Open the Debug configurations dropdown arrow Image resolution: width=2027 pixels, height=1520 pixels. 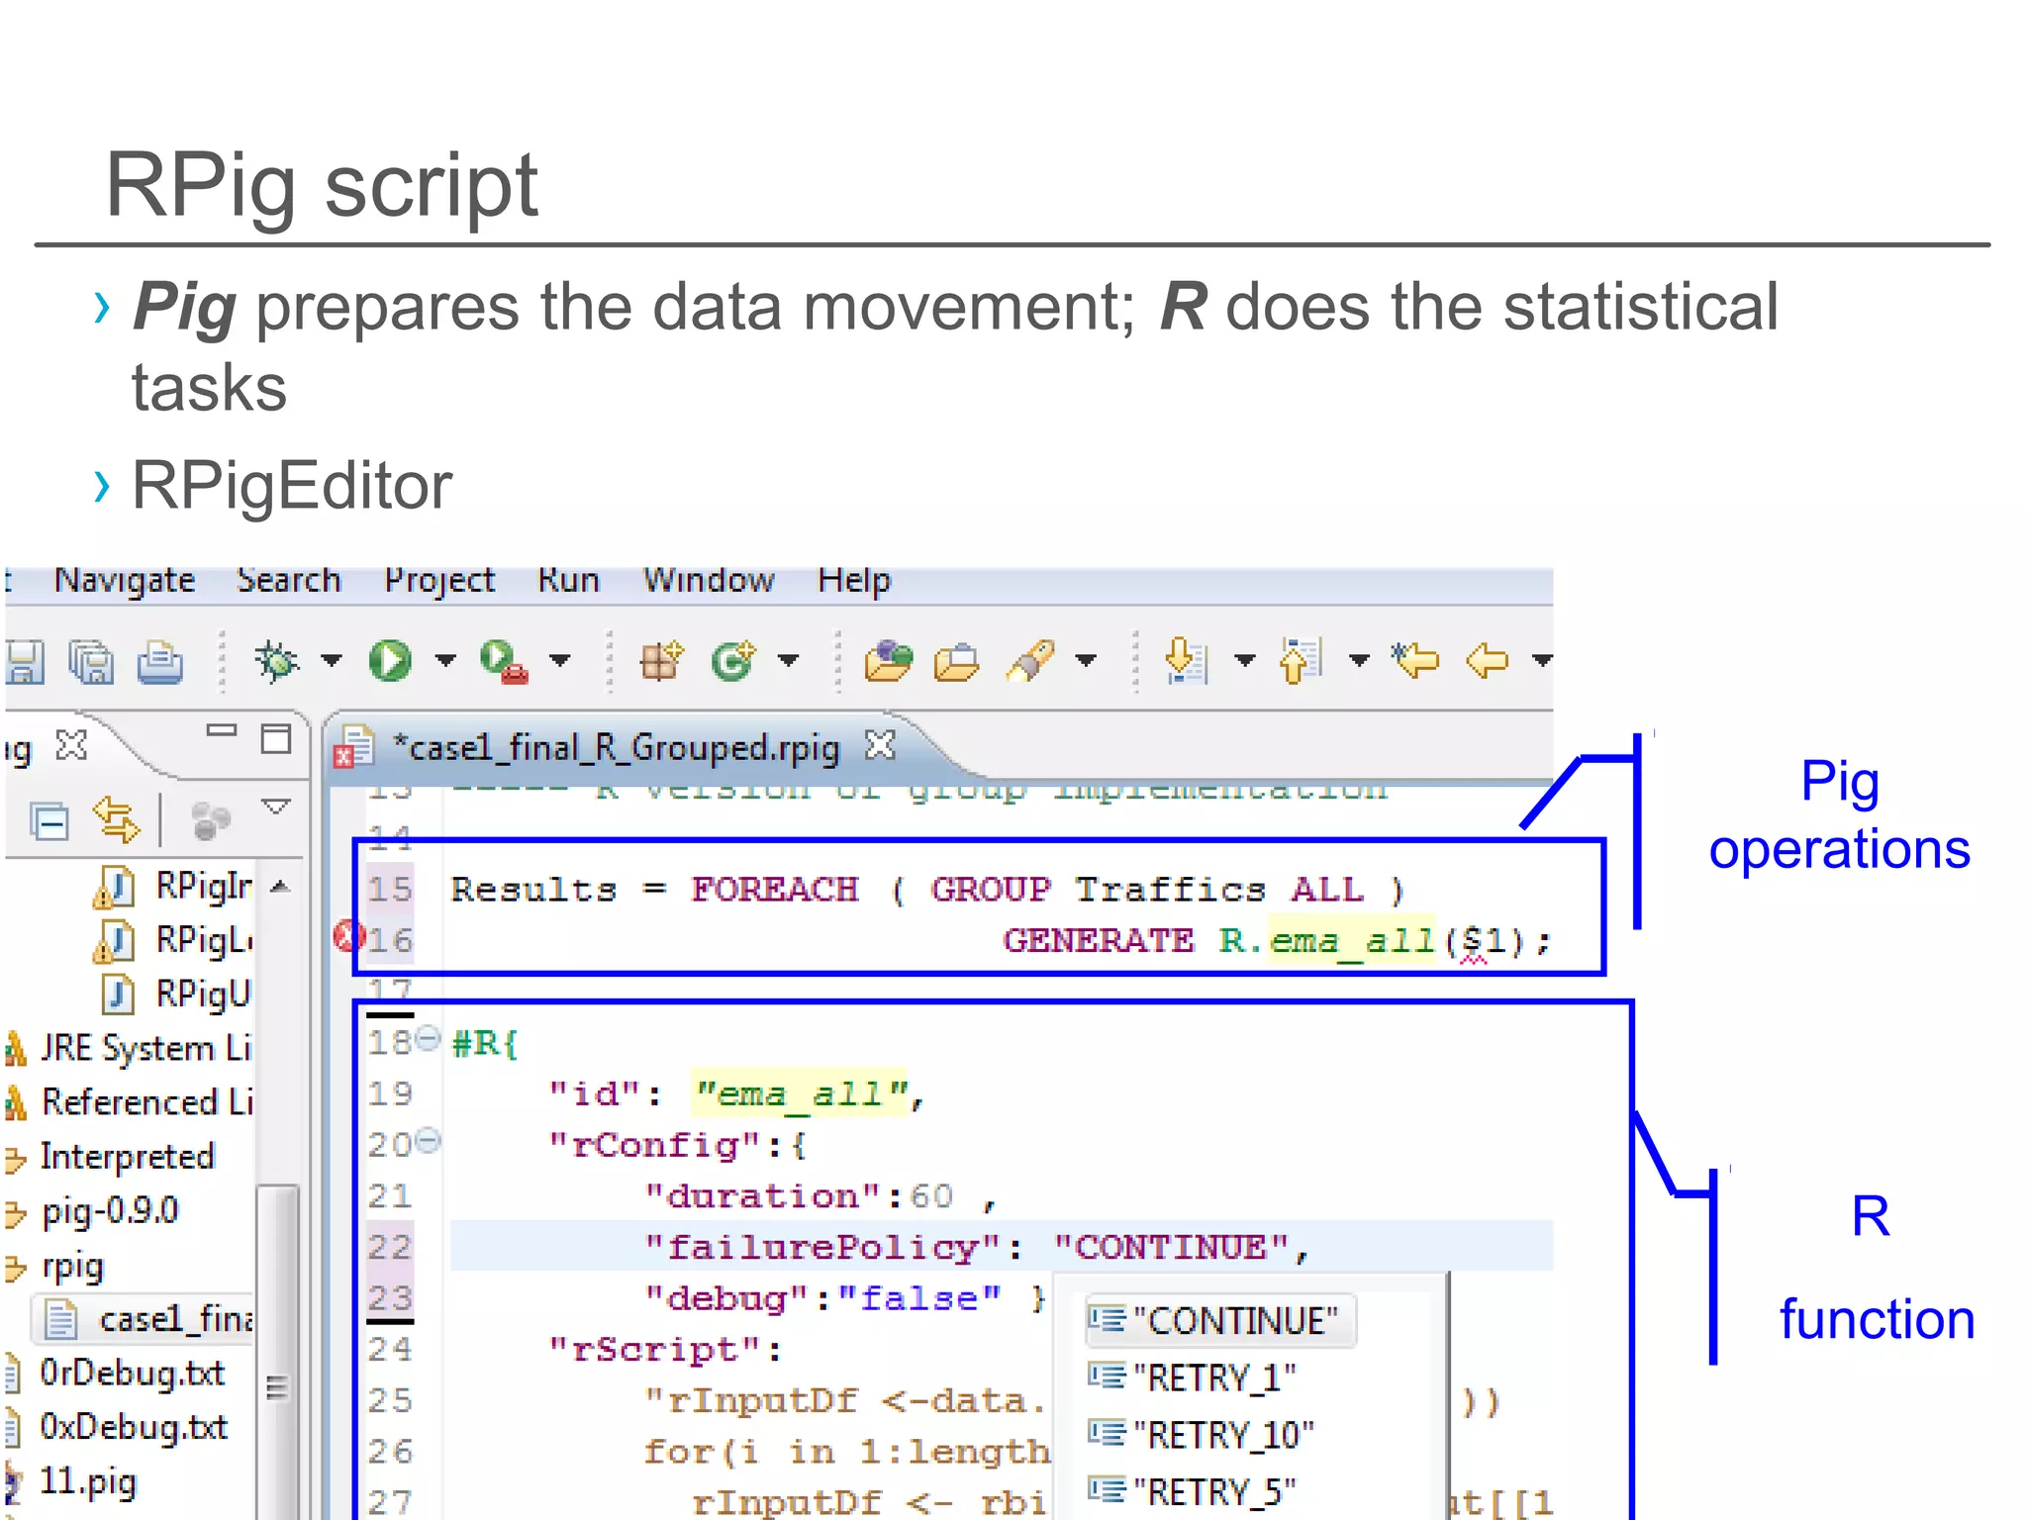click(332, 660)
